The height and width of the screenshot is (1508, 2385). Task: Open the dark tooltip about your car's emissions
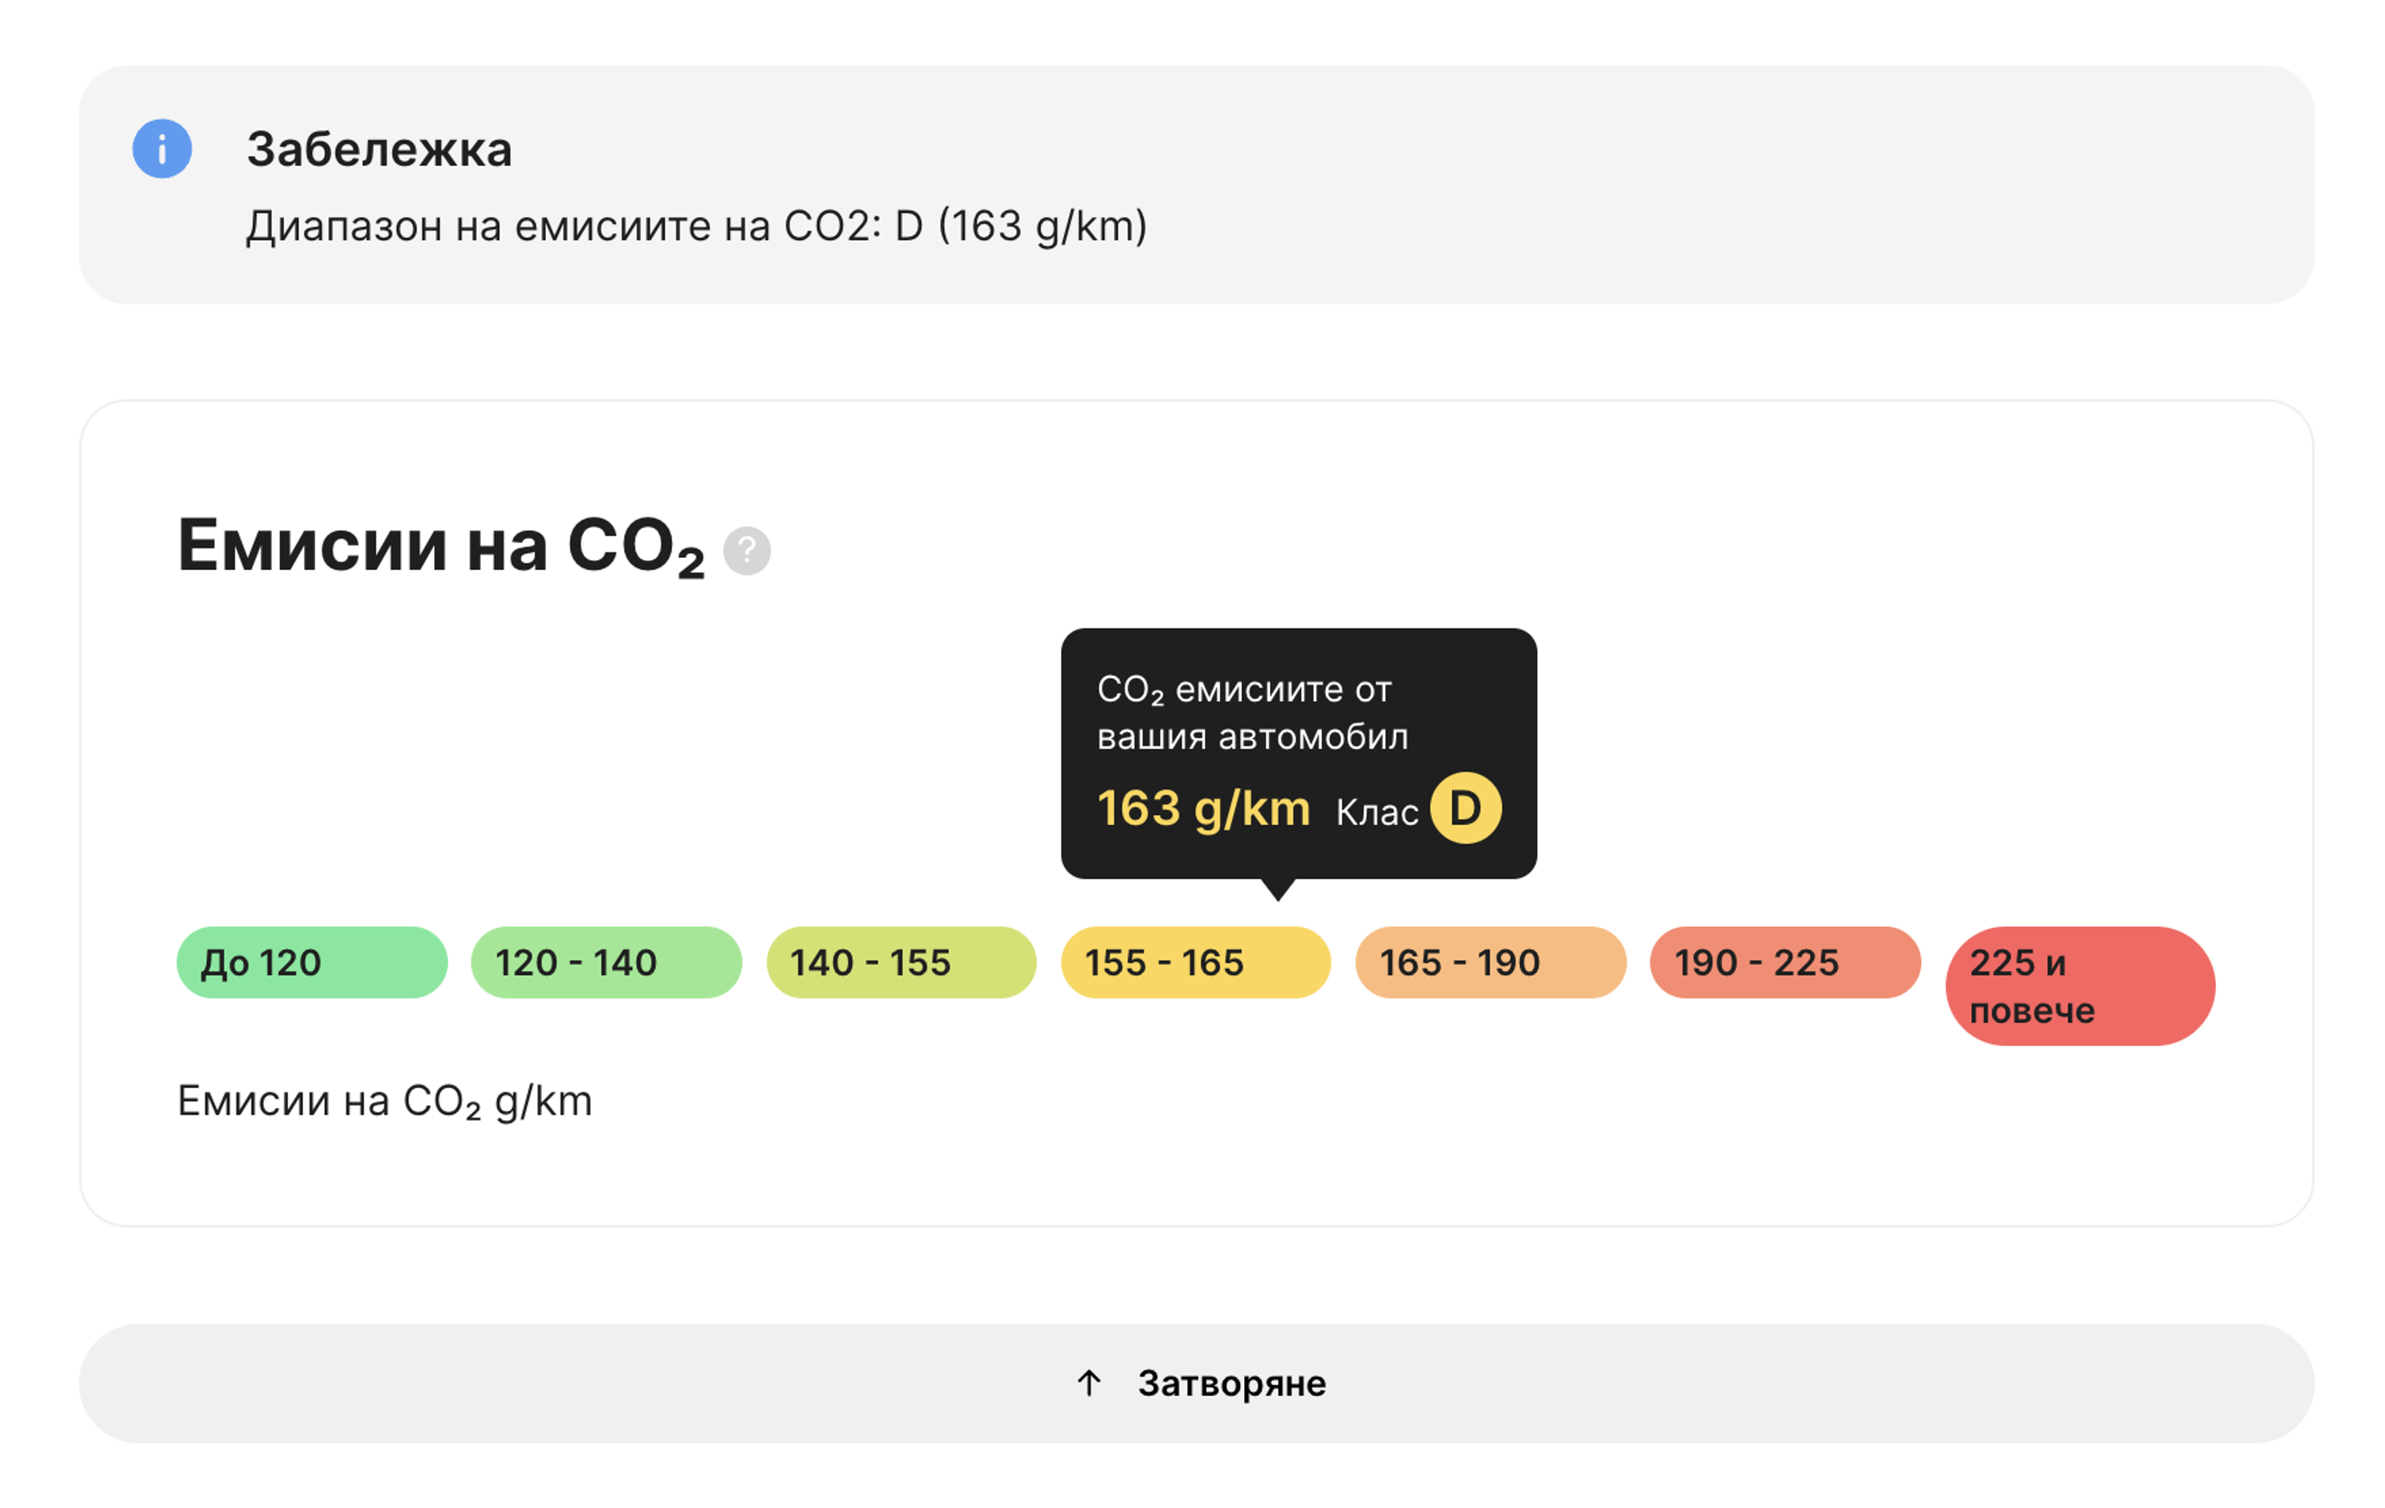click(1297, 752)
